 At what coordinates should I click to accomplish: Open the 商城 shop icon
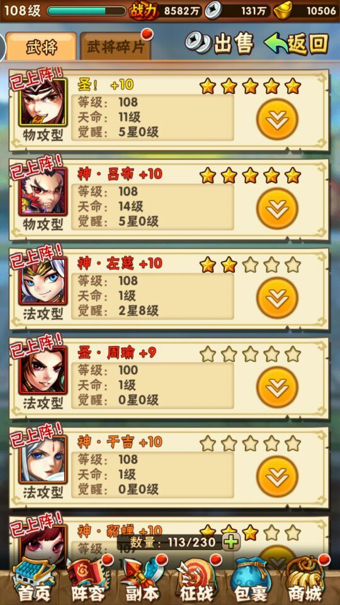[x=306, y=582]
